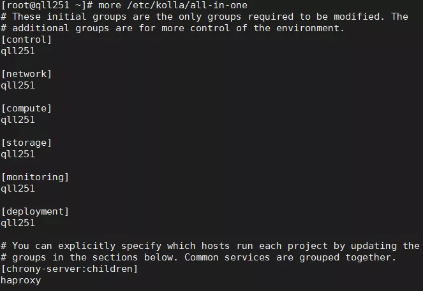Viewport: 423px width, 291px height.
Task: Click the [network] group header
Action: click(x=26, y=74)
